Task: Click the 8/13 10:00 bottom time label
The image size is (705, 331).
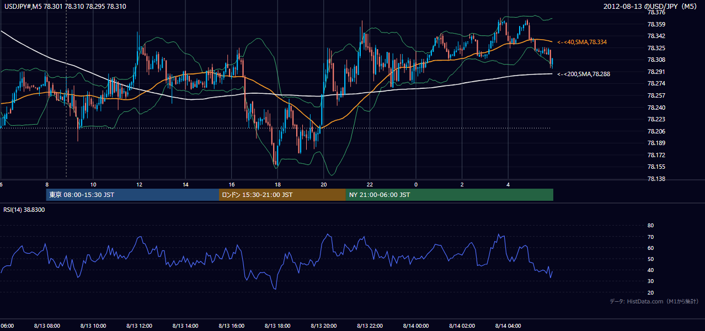Action: [93, 325]
